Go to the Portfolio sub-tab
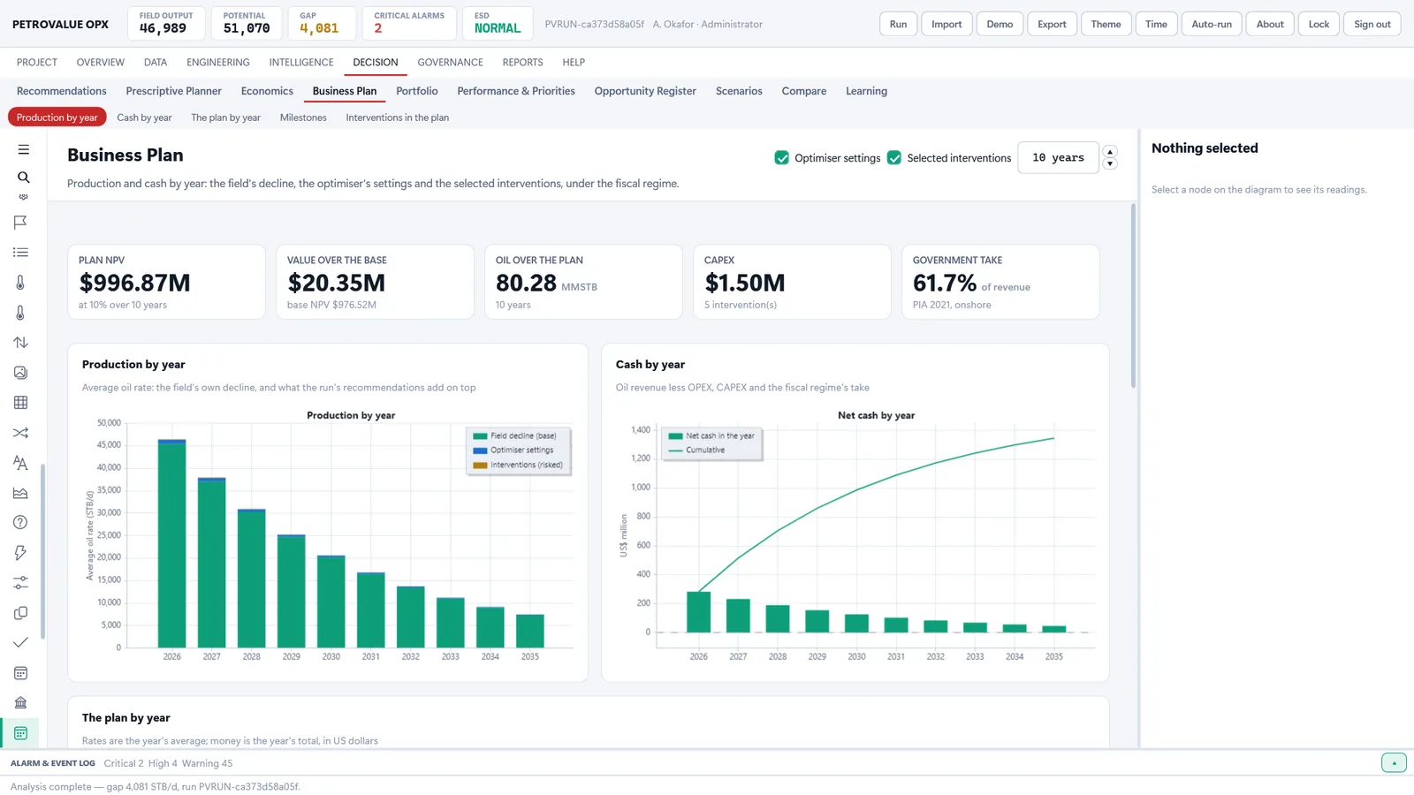This screenshot has width=1414, height=795. tap(417, 91)
